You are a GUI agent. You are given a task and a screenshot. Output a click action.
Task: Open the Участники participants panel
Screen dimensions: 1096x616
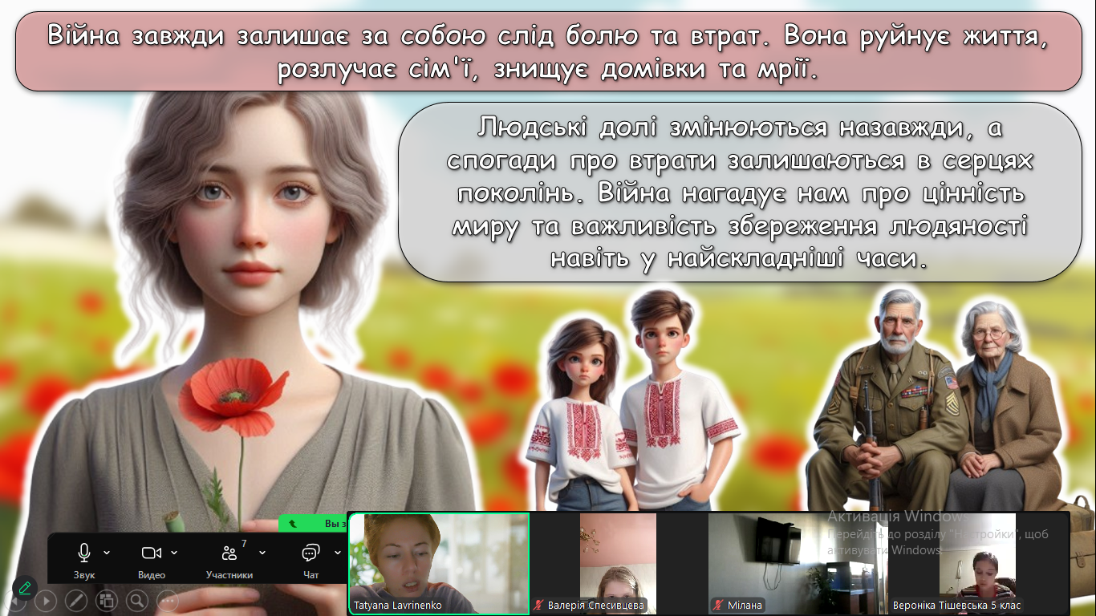[229, 553]
